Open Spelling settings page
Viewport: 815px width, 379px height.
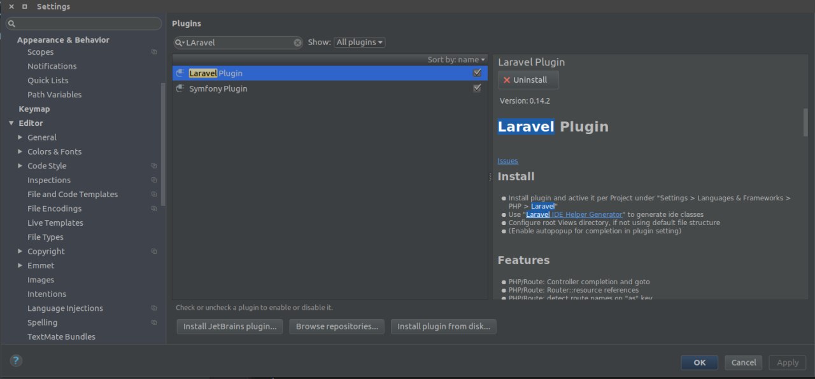42,322
